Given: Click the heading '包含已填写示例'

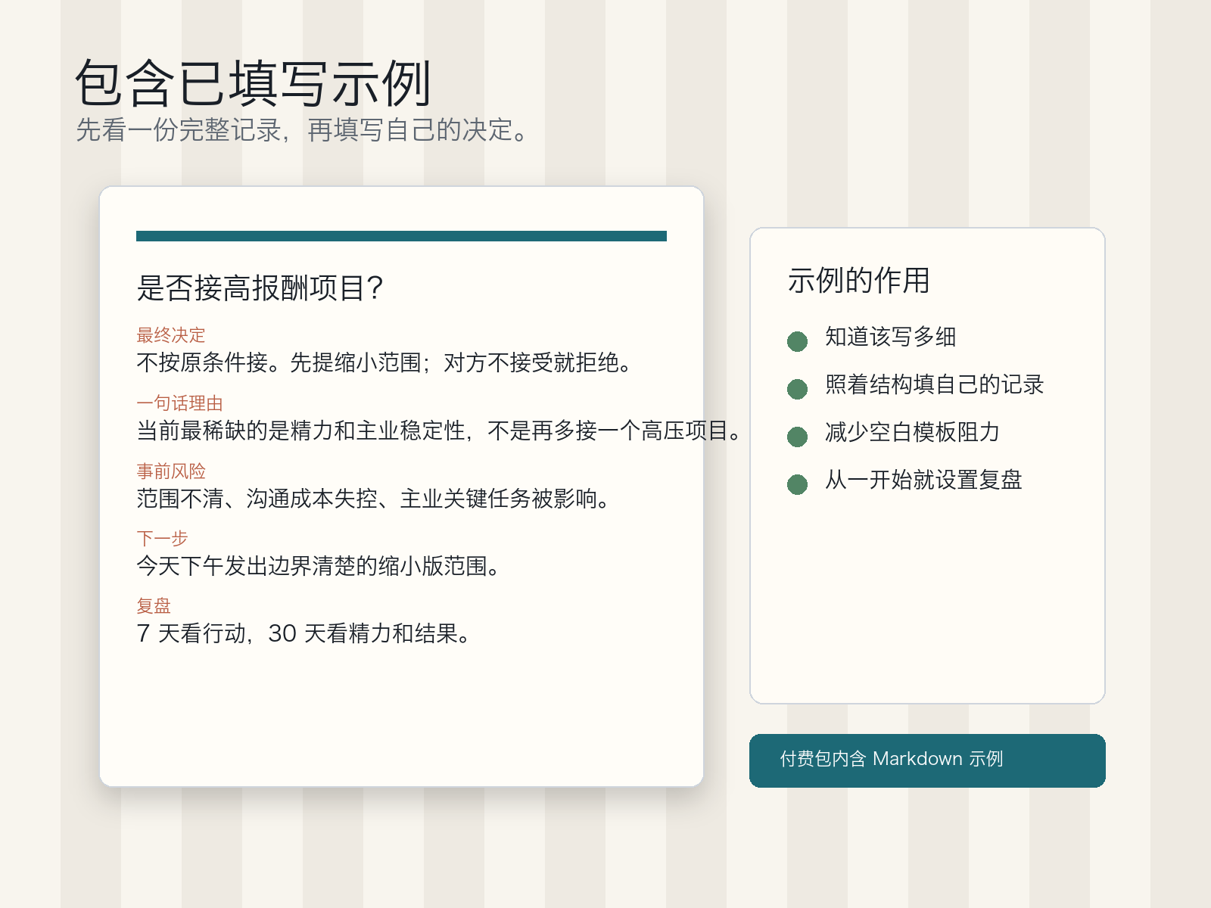Looking at the screenshot, I should (x=254, y=83).
